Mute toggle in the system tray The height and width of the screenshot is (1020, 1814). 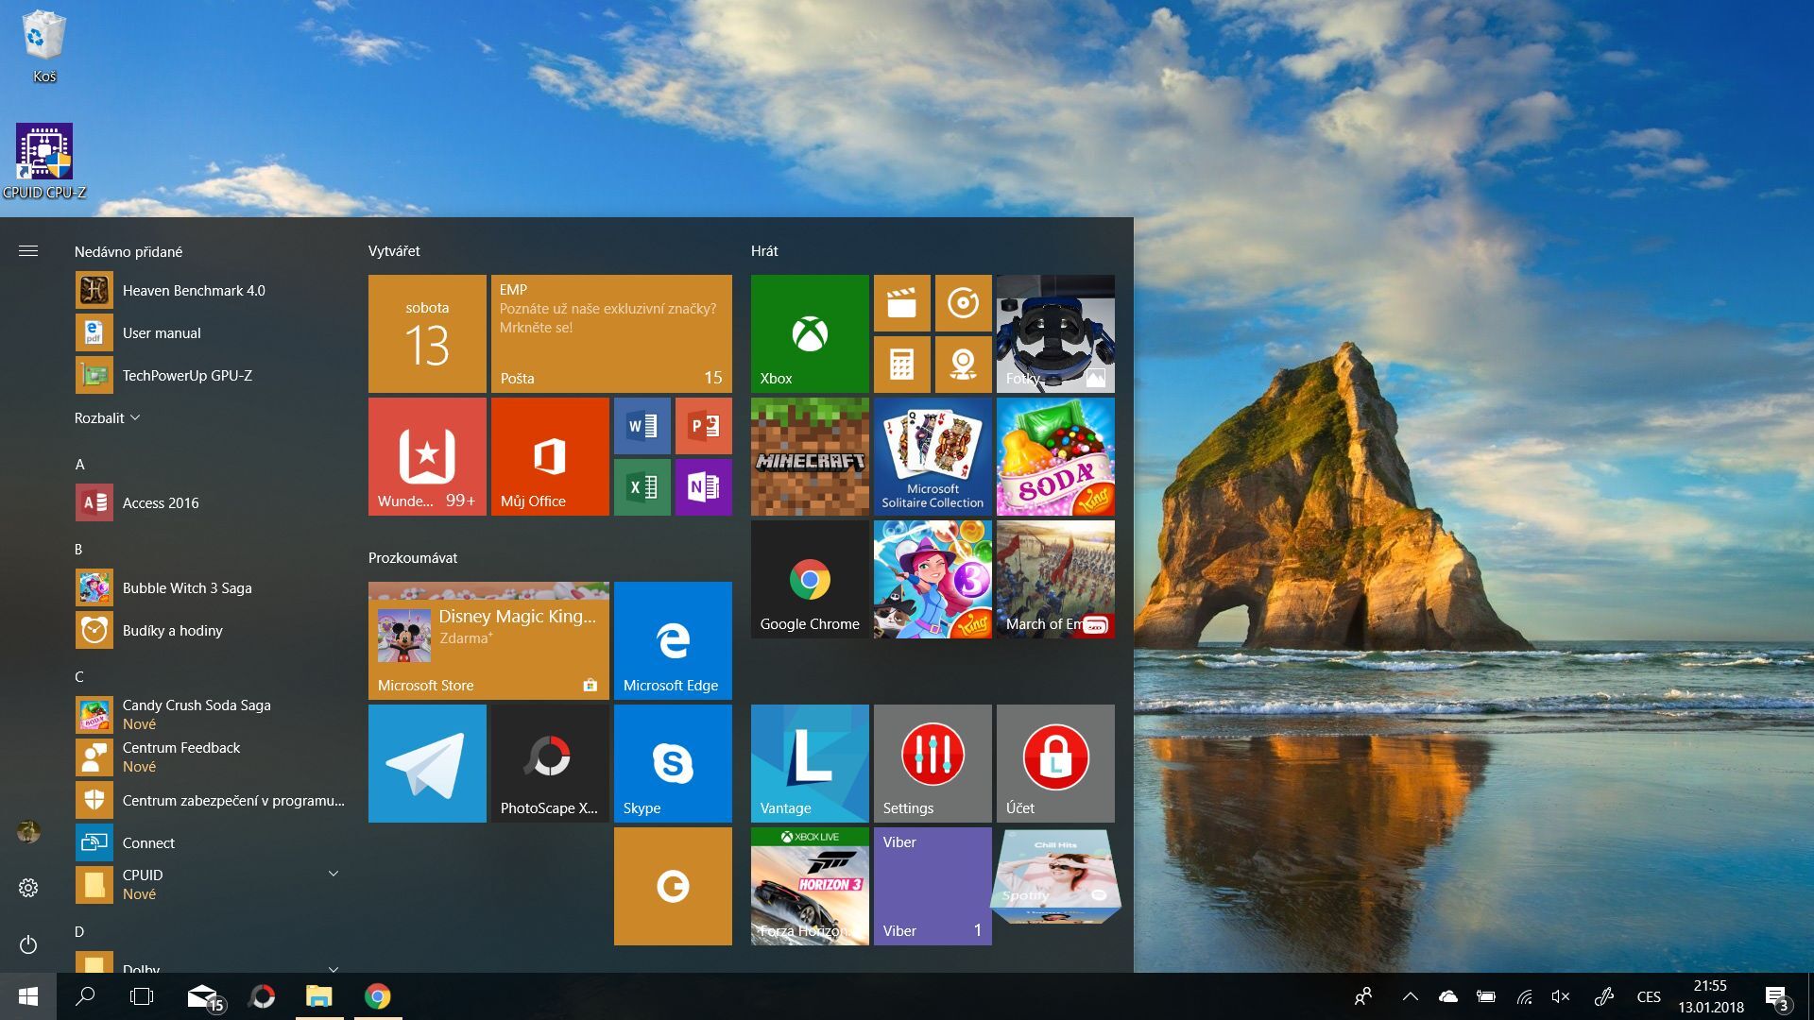1560,995
